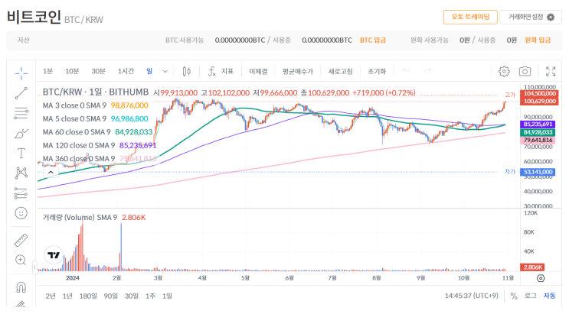Open chart settings gear icon
Screen dimensions: 569x314
coord(504,71)
